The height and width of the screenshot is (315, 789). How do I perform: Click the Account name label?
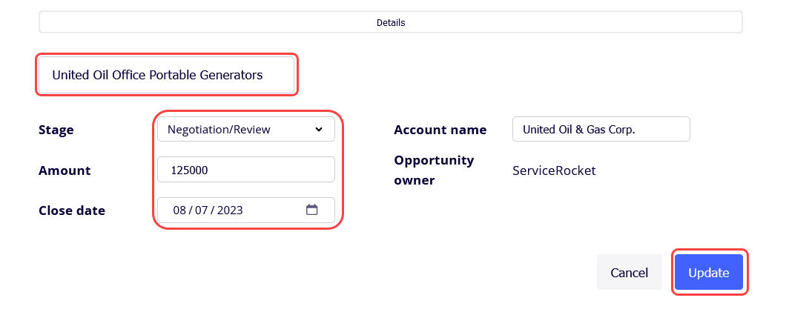point(440,130)
